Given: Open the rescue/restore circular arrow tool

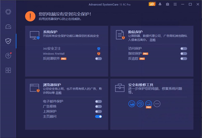Looking at the screenshot, I should coord(140,104).
